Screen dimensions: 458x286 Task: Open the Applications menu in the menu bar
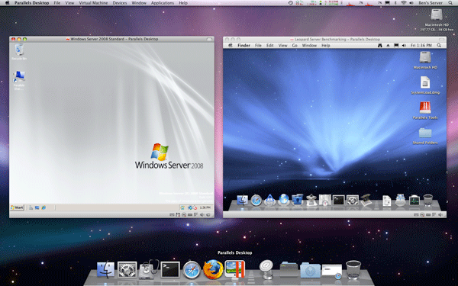pos(163,3)
